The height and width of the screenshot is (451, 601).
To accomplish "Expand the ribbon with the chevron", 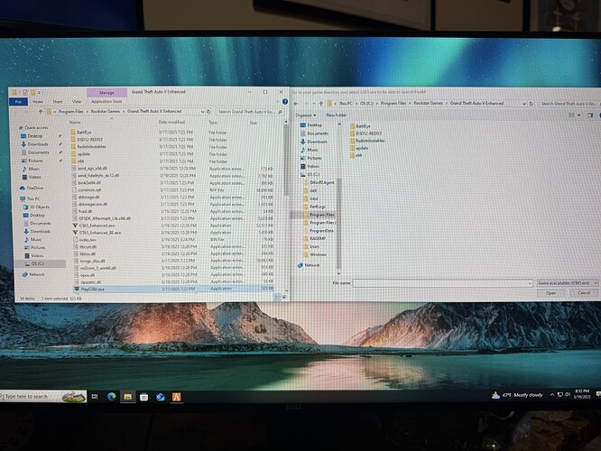I will (278, 102).
